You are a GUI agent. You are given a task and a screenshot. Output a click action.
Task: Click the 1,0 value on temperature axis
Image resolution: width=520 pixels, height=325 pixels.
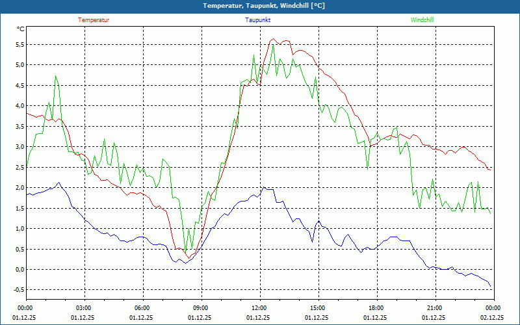(18, 229)
